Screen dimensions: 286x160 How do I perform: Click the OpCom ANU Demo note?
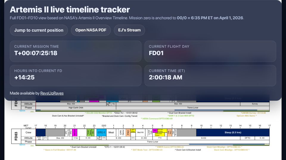pyautogui.click(x=247, y=116)
